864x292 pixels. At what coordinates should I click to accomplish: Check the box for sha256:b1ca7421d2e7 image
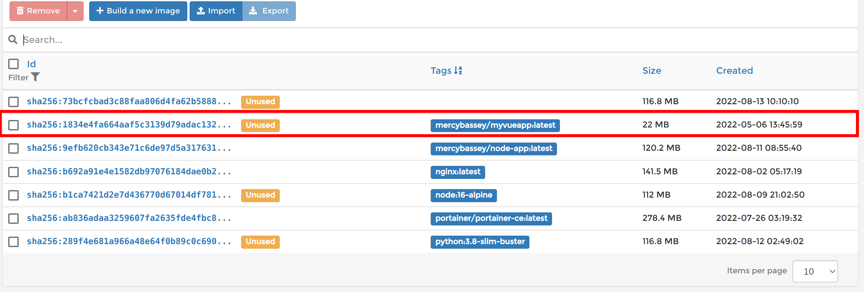[13, 195]
